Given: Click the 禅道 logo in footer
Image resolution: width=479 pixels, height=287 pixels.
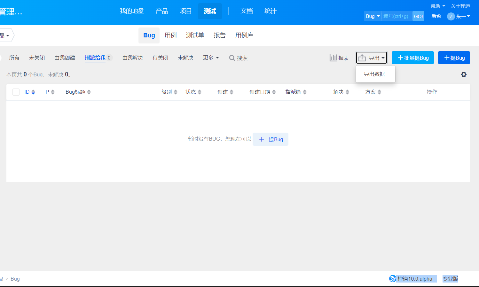Looking at the screenshot, I should 392,279.
